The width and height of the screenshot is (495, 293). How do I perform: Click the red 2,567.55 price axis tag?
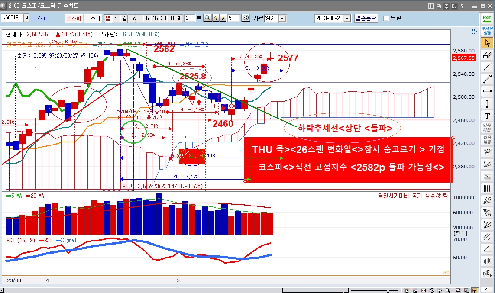[464, 58]
